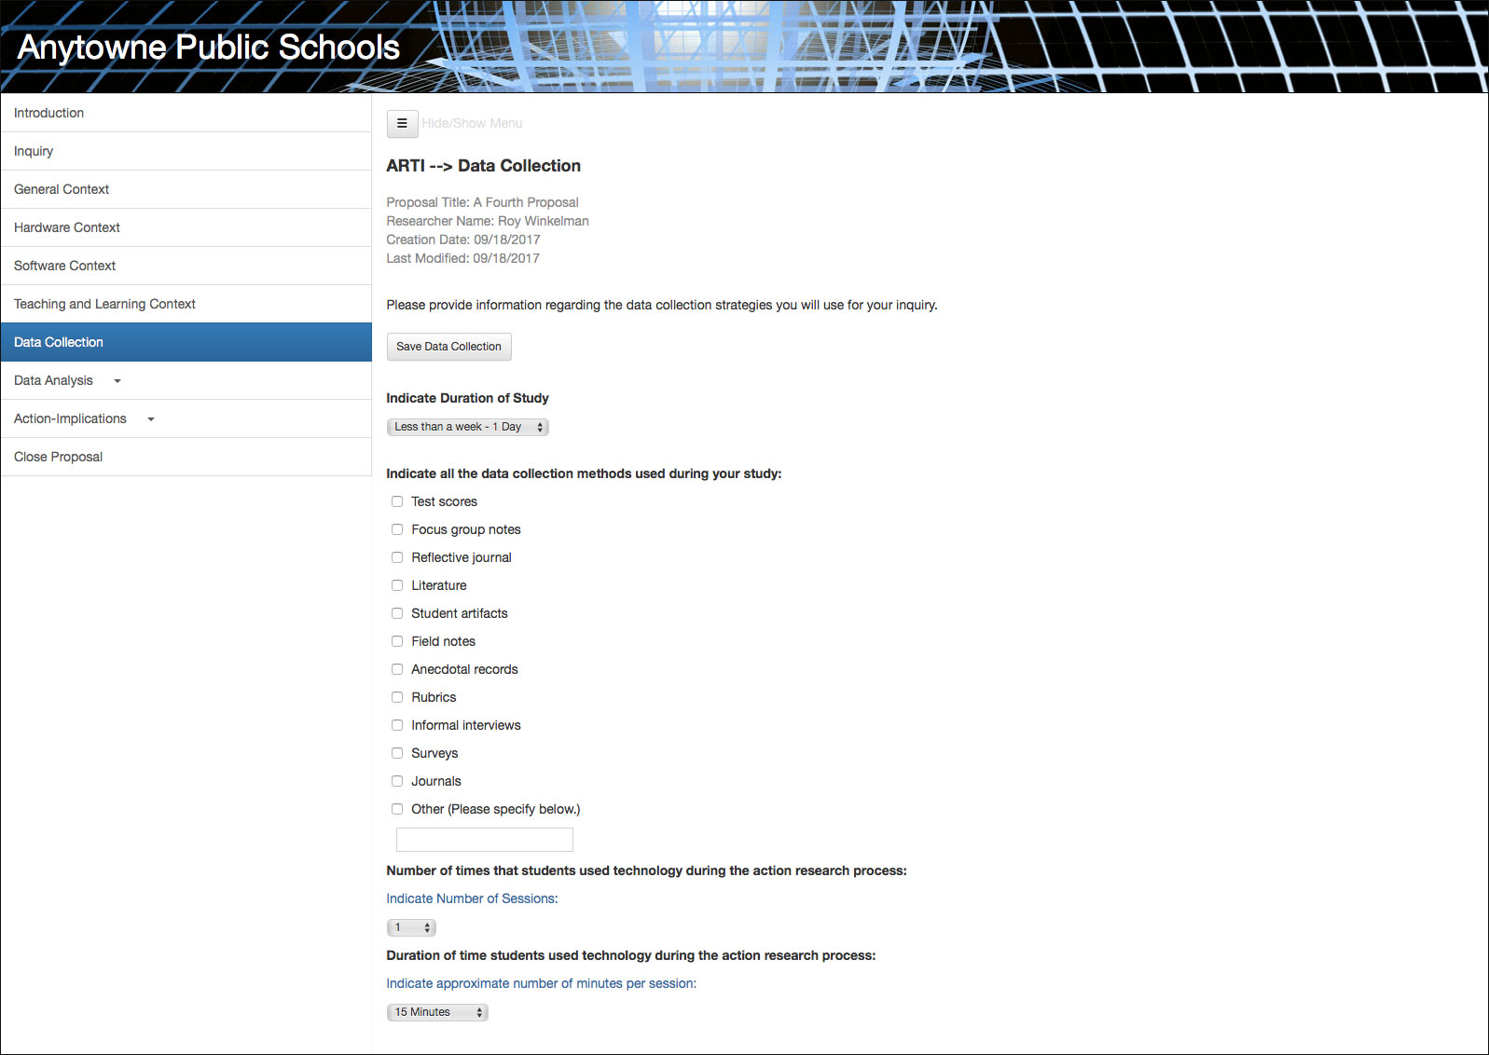1489x1055 pixels.
Task: Select the Student artifacts checkbox
Action: [397, 613]
